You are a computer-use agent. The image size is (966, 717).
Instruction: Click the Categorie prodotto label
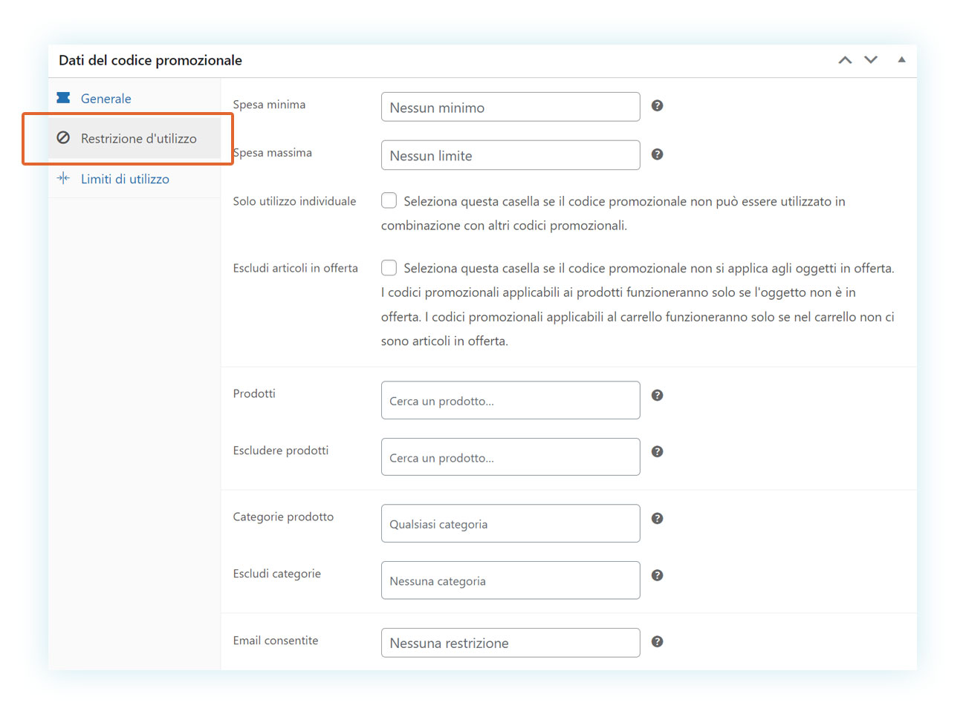click(x=283, y=517)
